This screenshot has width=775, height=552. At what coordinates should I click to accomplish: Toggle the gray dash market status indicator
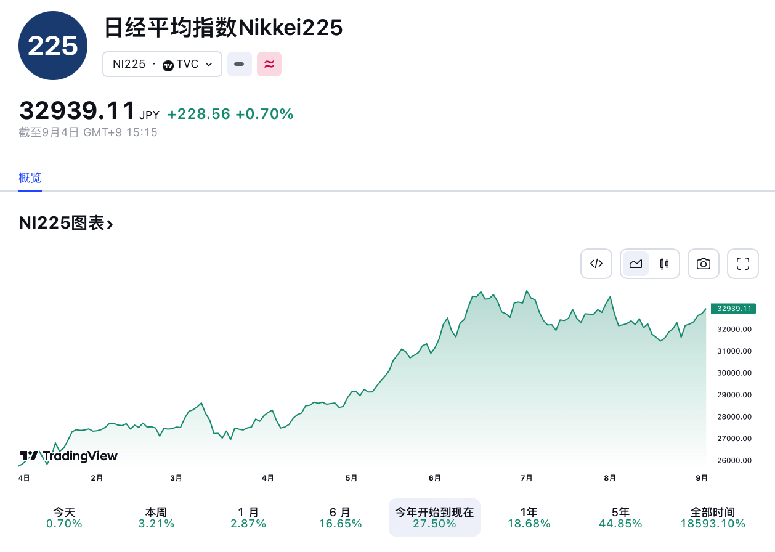coord(239,64)
